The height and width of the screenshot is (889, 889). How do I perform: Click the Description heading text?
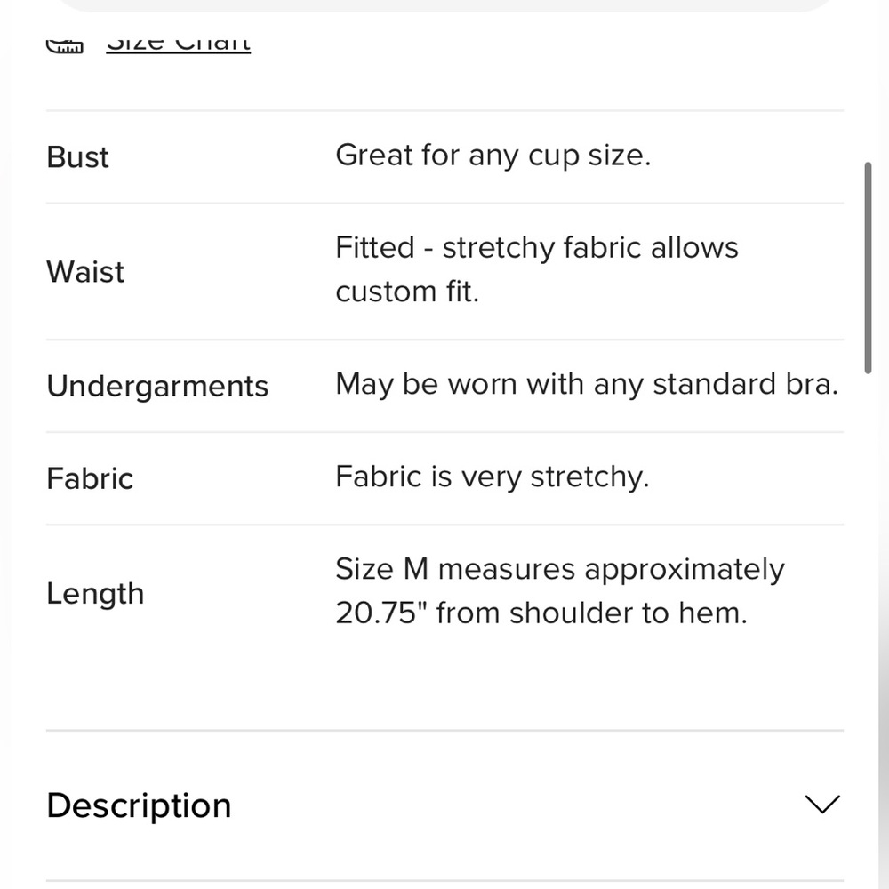pyautogui.click(x=139, y=805)
